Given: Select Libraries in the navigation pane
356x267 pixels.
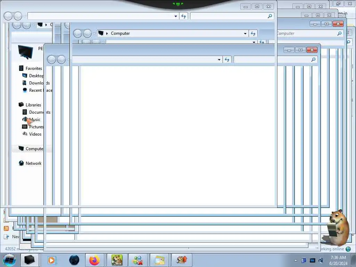Looking at the screenshot, I should pyautogui.click(x=30, y=105).
